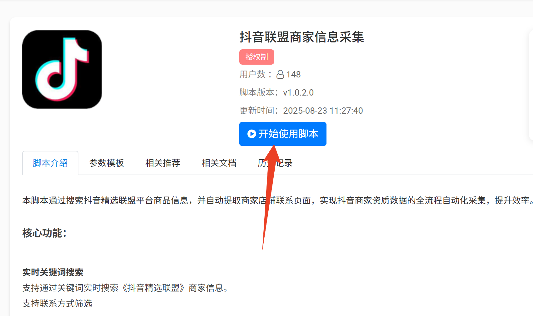Image resolution: width=533 pixels, height=316 pixels.
Task: Click the update time 2025-08-23 11:27:40
Action: point(323,111)
